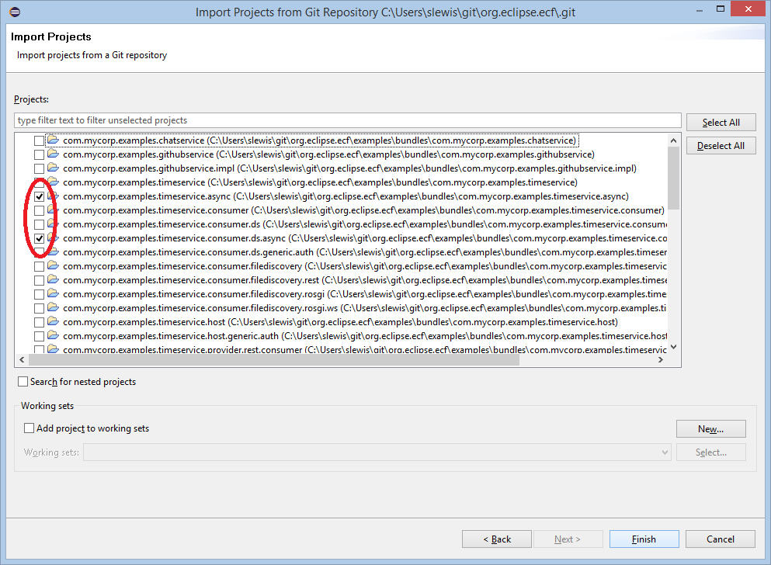
Task: Click folder icon of timeservice.consumer.filediscovery row
Action: pos(53,265)
